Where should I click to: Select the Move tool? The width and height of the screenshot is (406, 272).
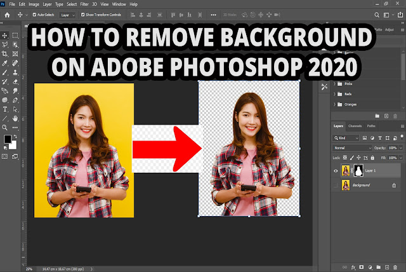pos(4,35)
